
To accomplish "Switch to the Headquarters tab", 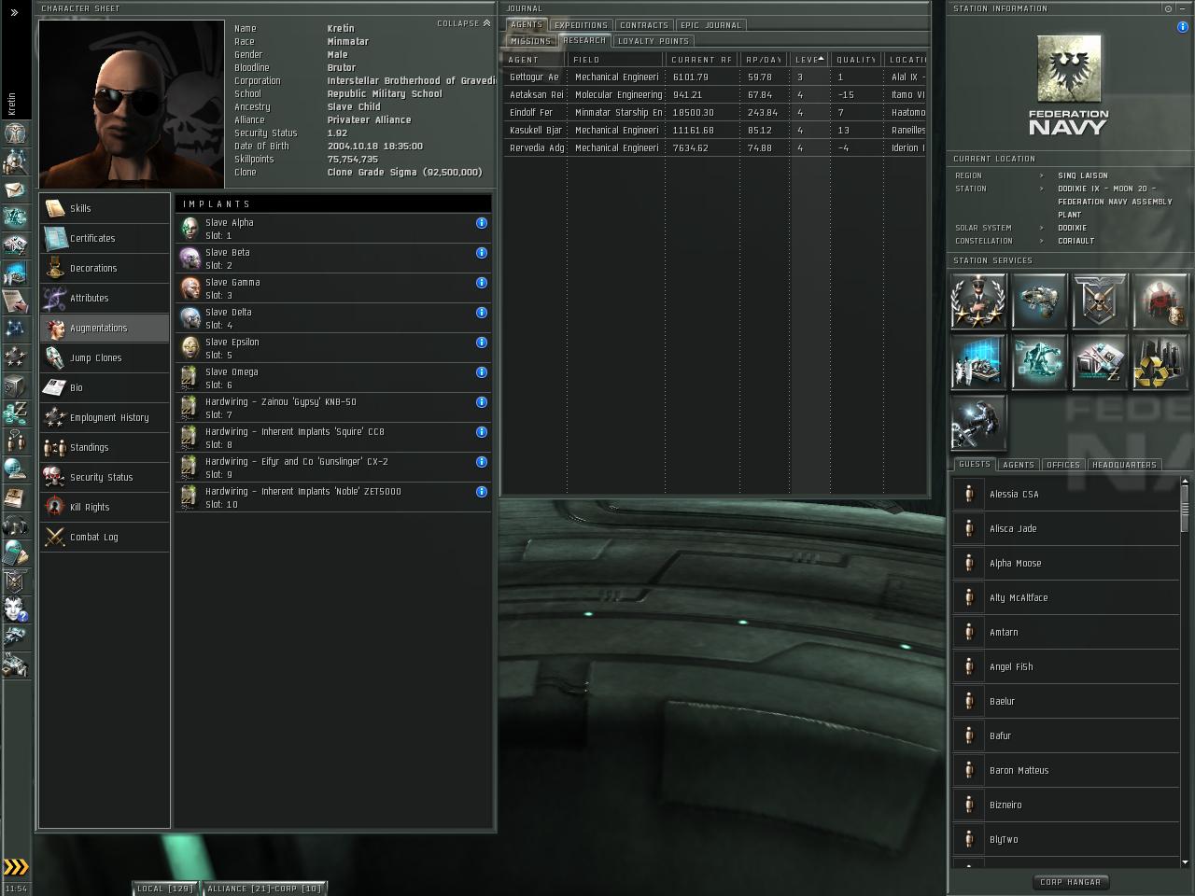I will 1124,465.
